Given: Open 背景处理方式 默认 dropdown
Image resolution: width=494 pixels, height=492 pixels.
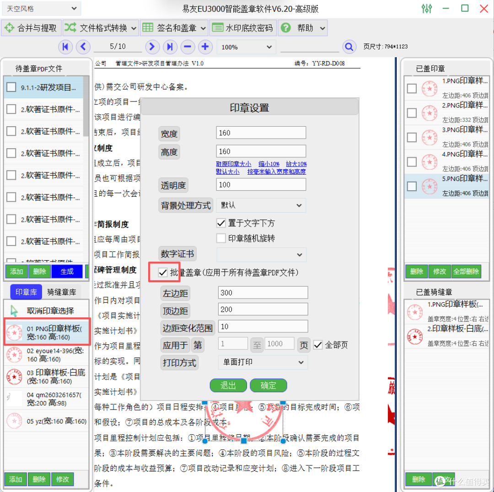Looking at the screenshot, I should pos(261,205).
